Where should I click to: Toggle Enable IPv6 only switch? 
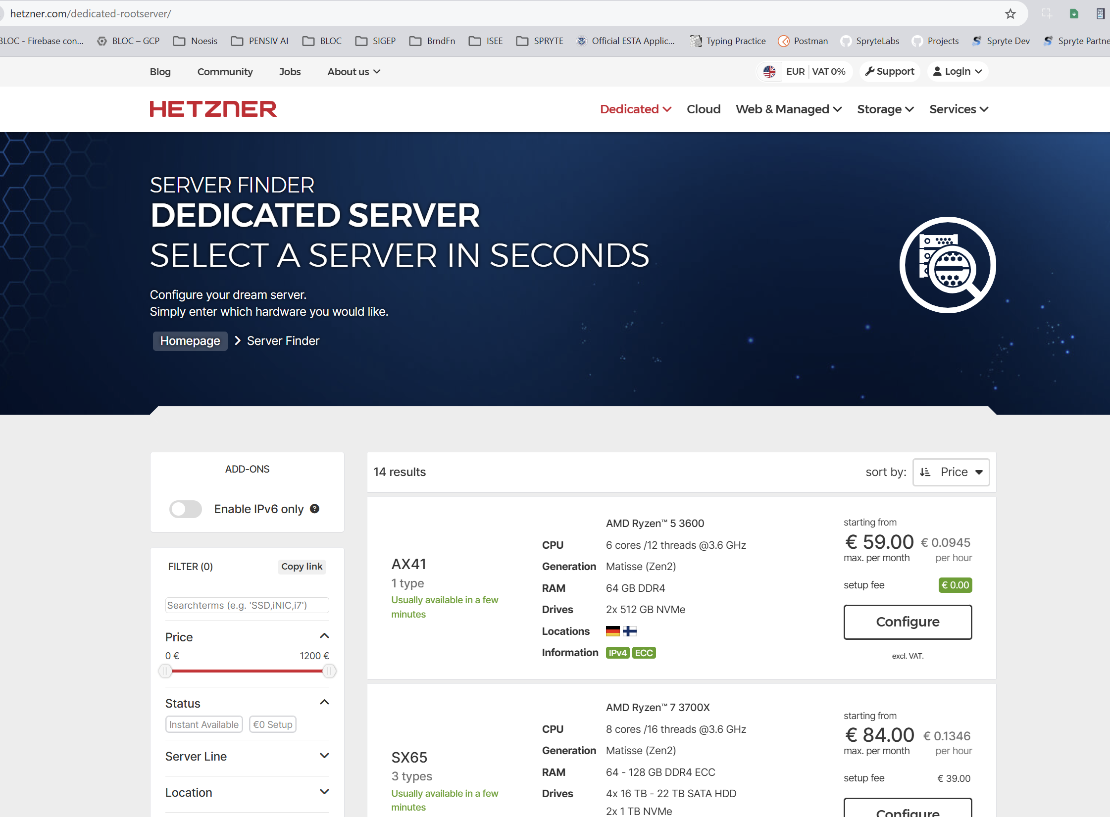pyautogui.click(x=185, y=509)
